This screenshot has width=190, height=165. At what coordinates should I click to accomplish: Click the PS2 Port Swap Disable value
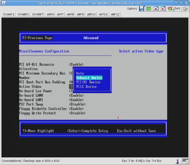click(x=77, y=104)
